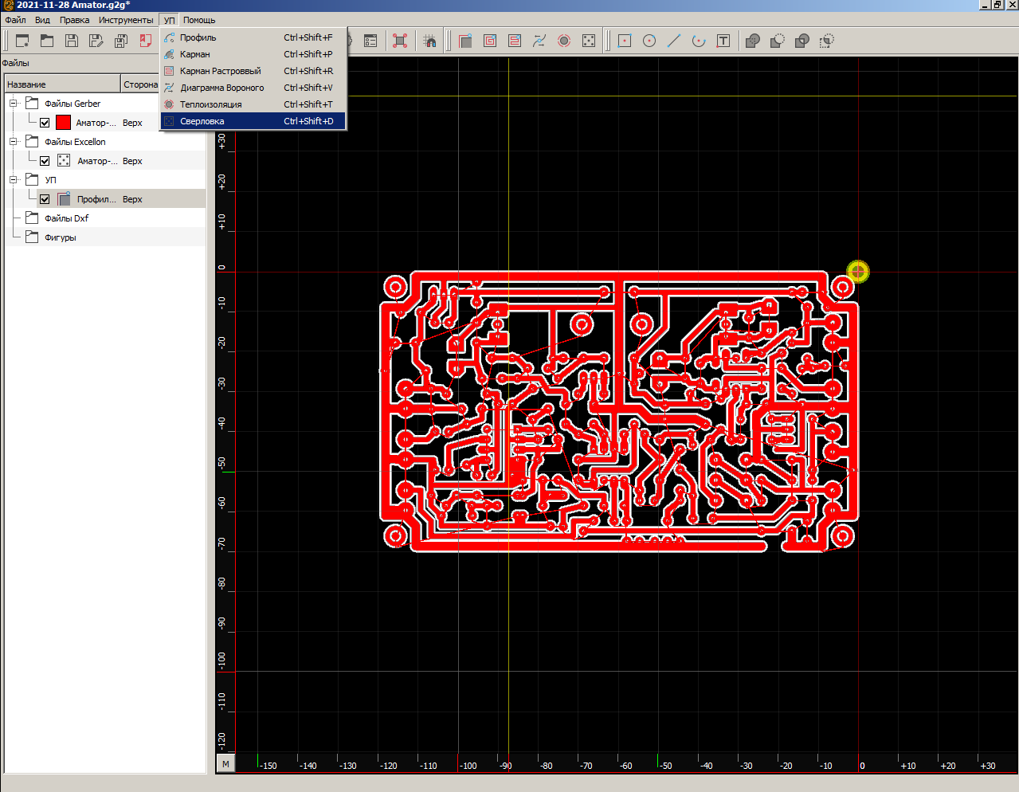Click the red Gerber layer color swatch
The height and width of the screenshot is (792, 1019).
pyautogui.click(x=64, y=123)
